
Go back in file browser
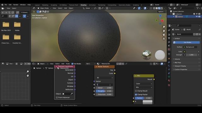click(3, 13)
